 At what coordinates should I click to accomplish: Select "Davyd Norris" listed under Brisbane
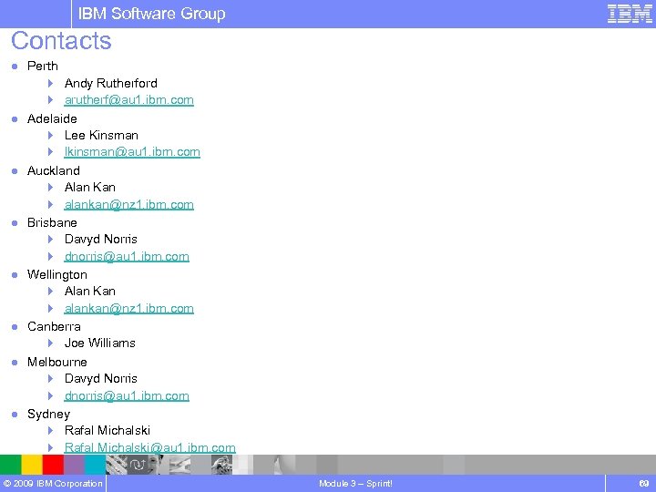[101, 240]
